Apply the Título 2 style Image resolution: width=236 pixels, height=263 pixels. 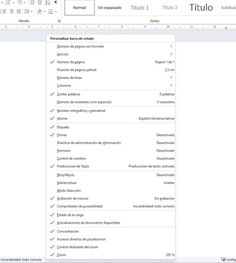[170, 7]
